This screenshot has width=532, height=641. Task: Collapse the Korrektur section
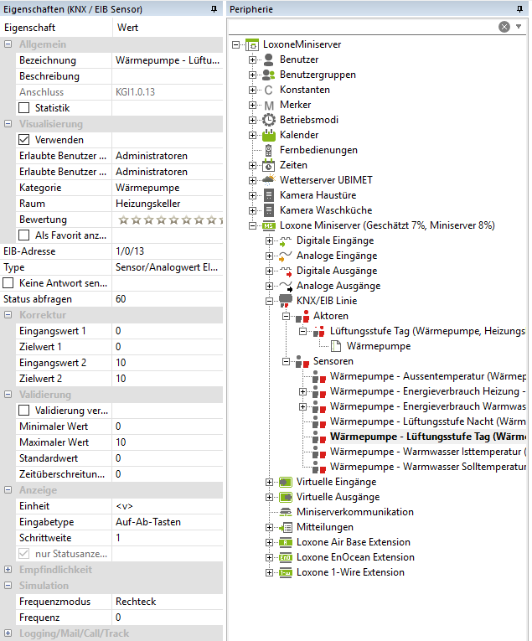[x=8, y=315]
